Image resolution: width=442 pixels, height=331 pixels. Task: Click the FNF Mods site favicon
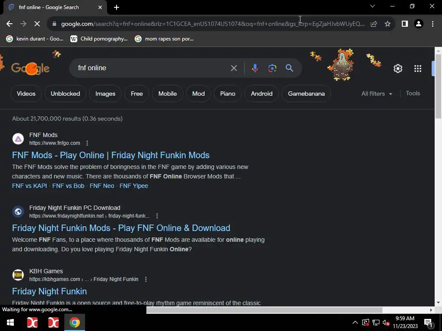pos(18,139)
